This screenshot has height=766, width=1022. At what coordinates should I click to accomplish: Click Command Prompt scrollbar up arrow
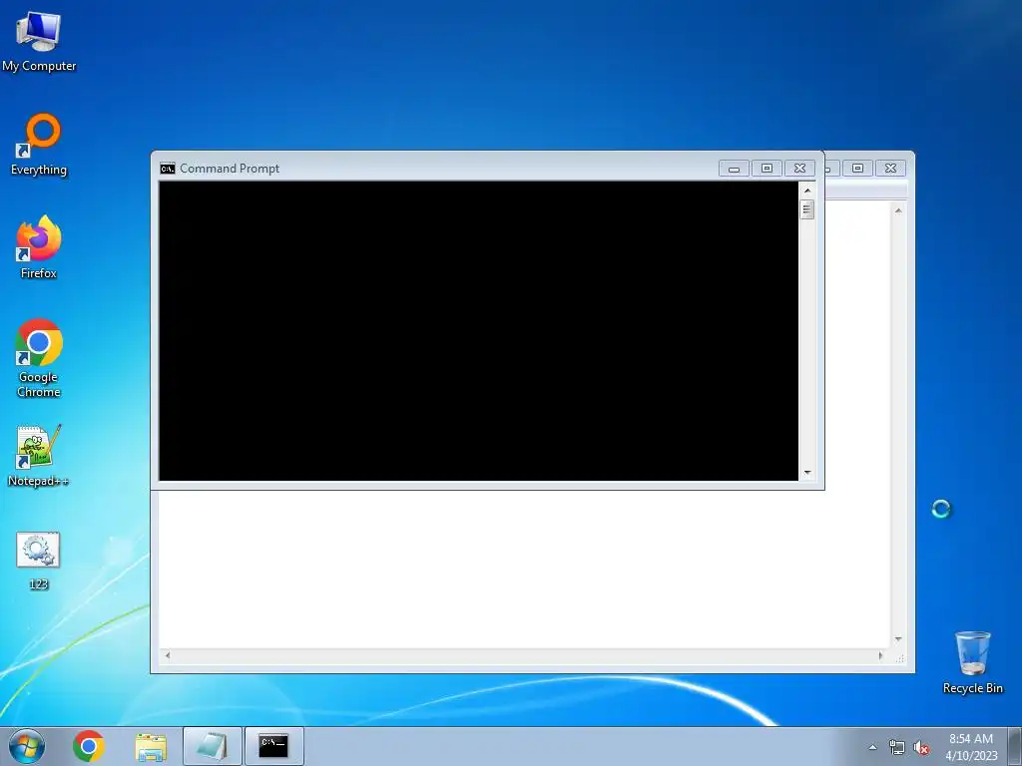(807, 191)
